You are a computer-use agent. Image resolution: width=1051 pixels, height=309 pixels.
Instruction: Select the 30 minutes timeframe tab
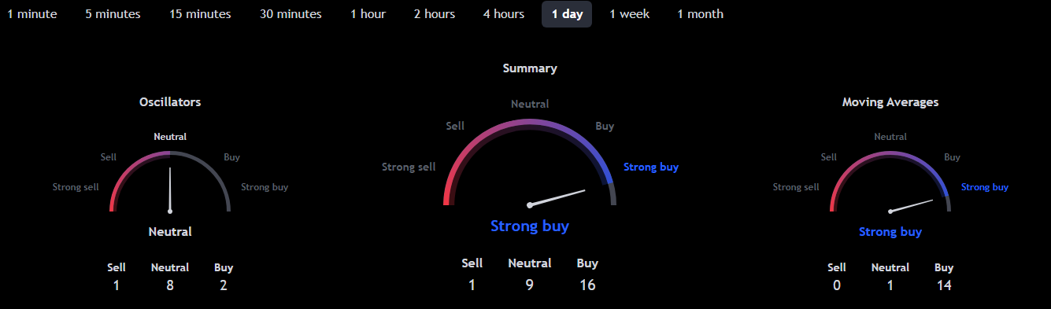coord(291,14)
